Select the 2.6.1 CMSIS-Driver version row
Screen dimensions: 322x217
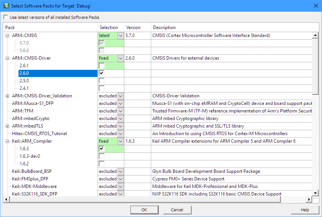coord(24,66)
